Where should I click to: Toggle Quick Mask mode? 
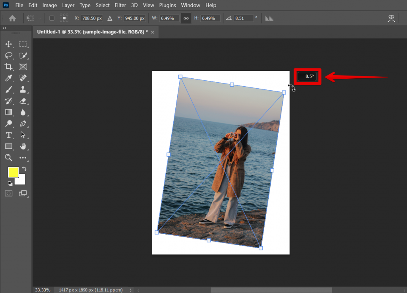pyautogui.click(x=9, y=193)
